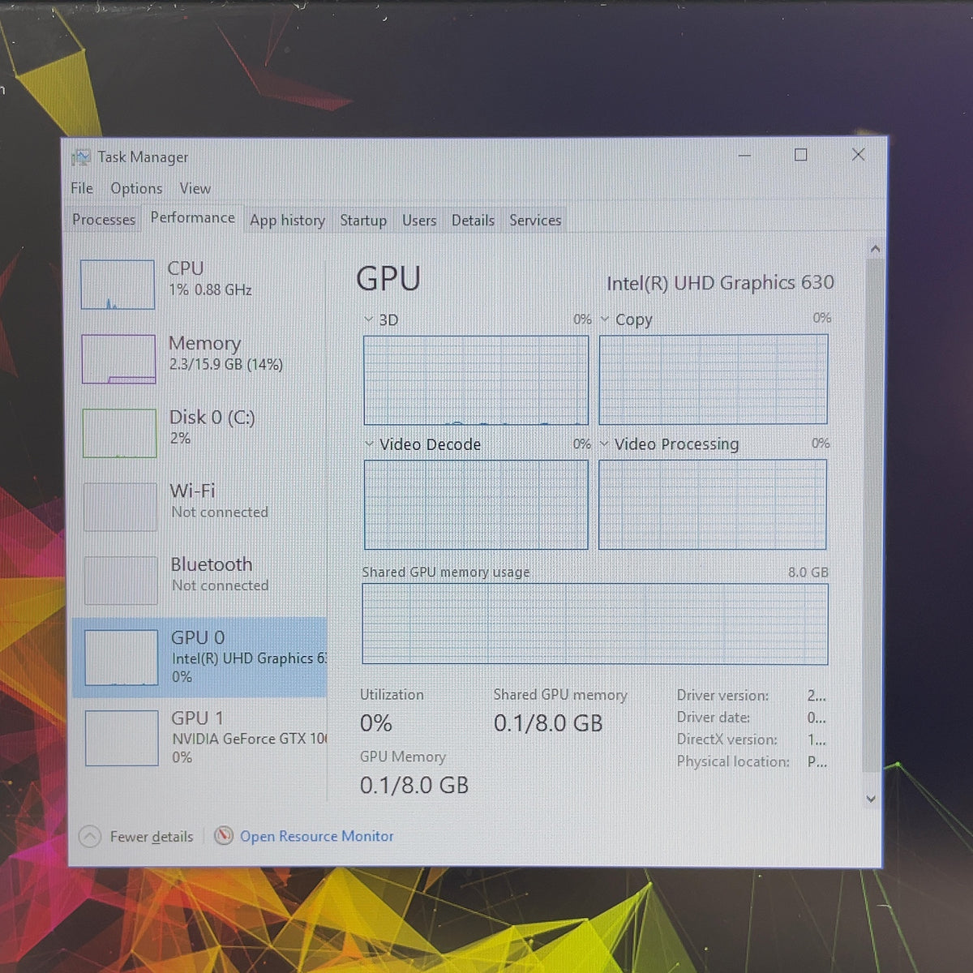The image size is (973, 973).
Task: Open Resource Monitor link
Action: 317,836
